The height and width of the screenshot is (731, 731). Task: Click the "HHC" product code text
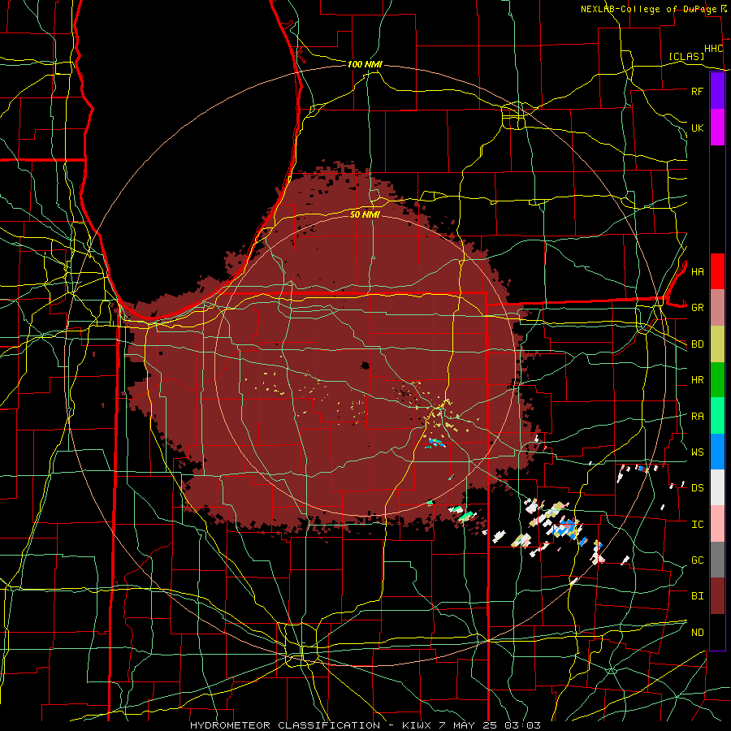point(713,49)
